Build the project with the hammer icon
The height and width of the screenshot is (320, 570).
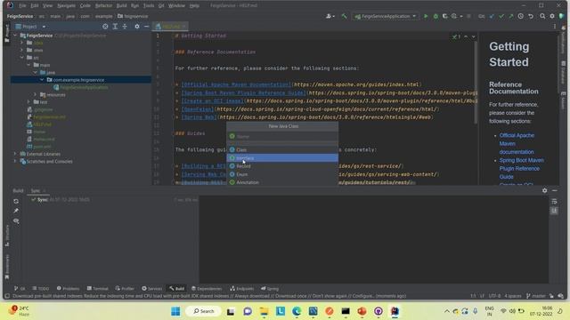(344, 16)
